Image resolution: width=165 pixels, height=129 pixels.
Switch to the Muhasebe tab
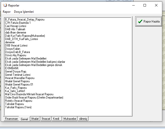(x=69, y=119)
